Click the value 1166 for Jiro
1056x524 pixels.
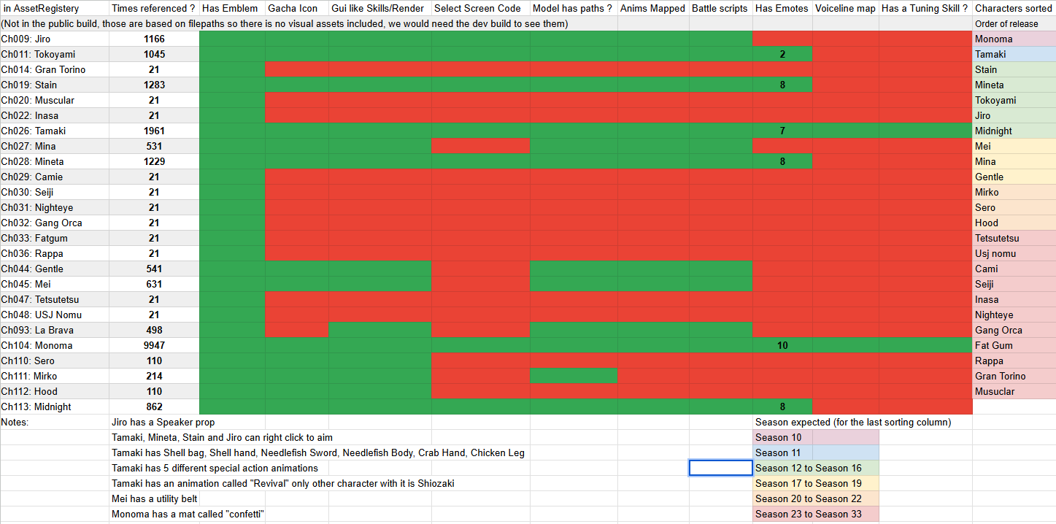coord(154,39)
